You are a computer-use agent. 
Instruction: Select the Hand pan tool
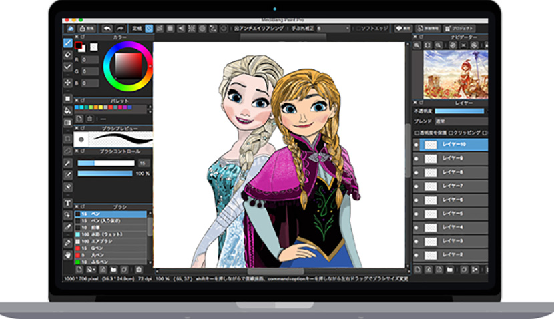(68, 255)
